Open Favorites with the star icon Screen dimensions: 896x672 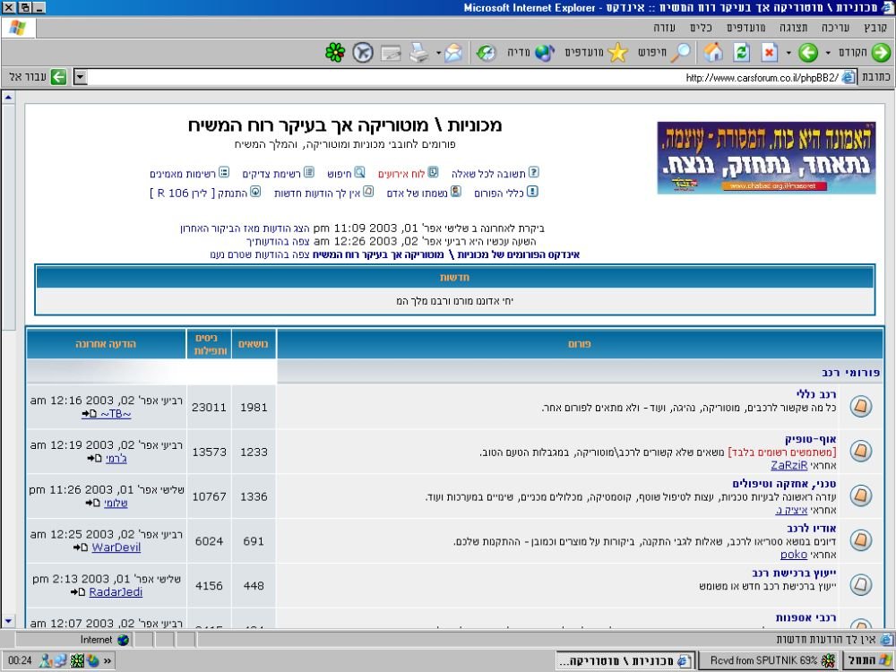tap(617, 53)
